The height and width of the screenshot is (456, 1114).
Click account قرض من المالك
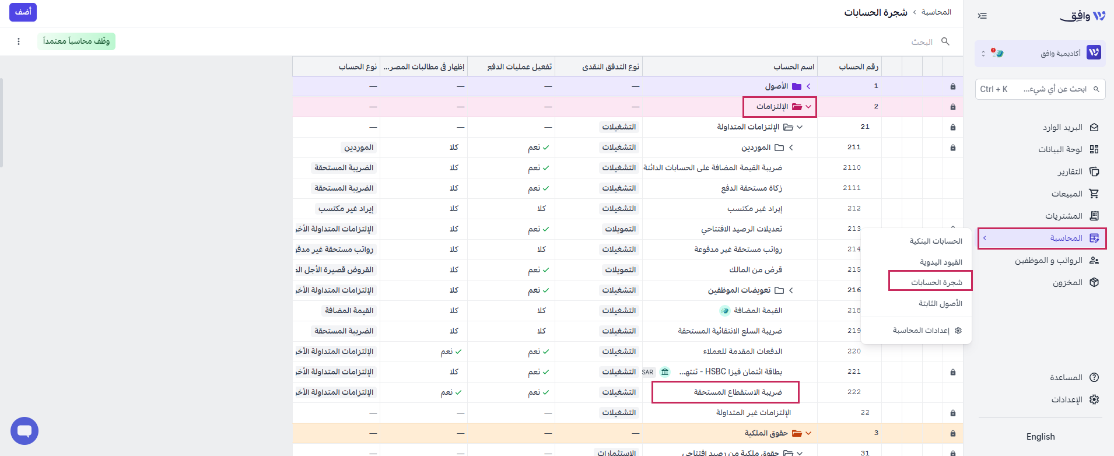pos(756,270)
